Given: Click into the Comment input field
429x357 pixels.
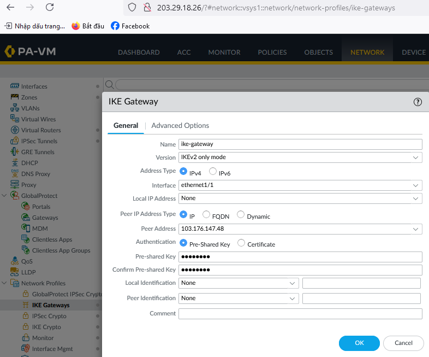Looking at the screenshot, I should click(300, 314).
